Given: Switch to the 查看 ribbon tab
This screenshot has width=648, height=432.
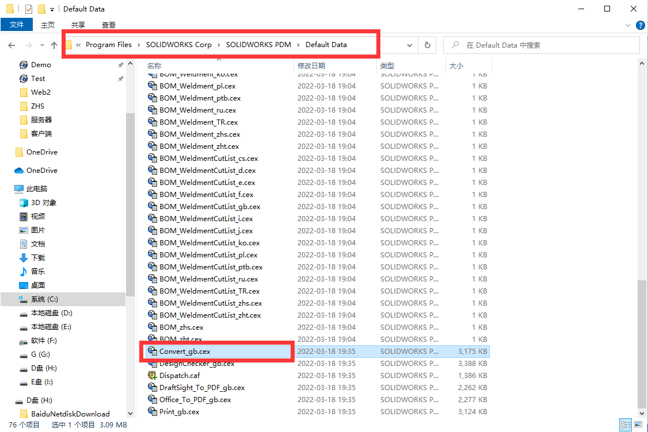Looking at the screenshot, I should [109, 25].
